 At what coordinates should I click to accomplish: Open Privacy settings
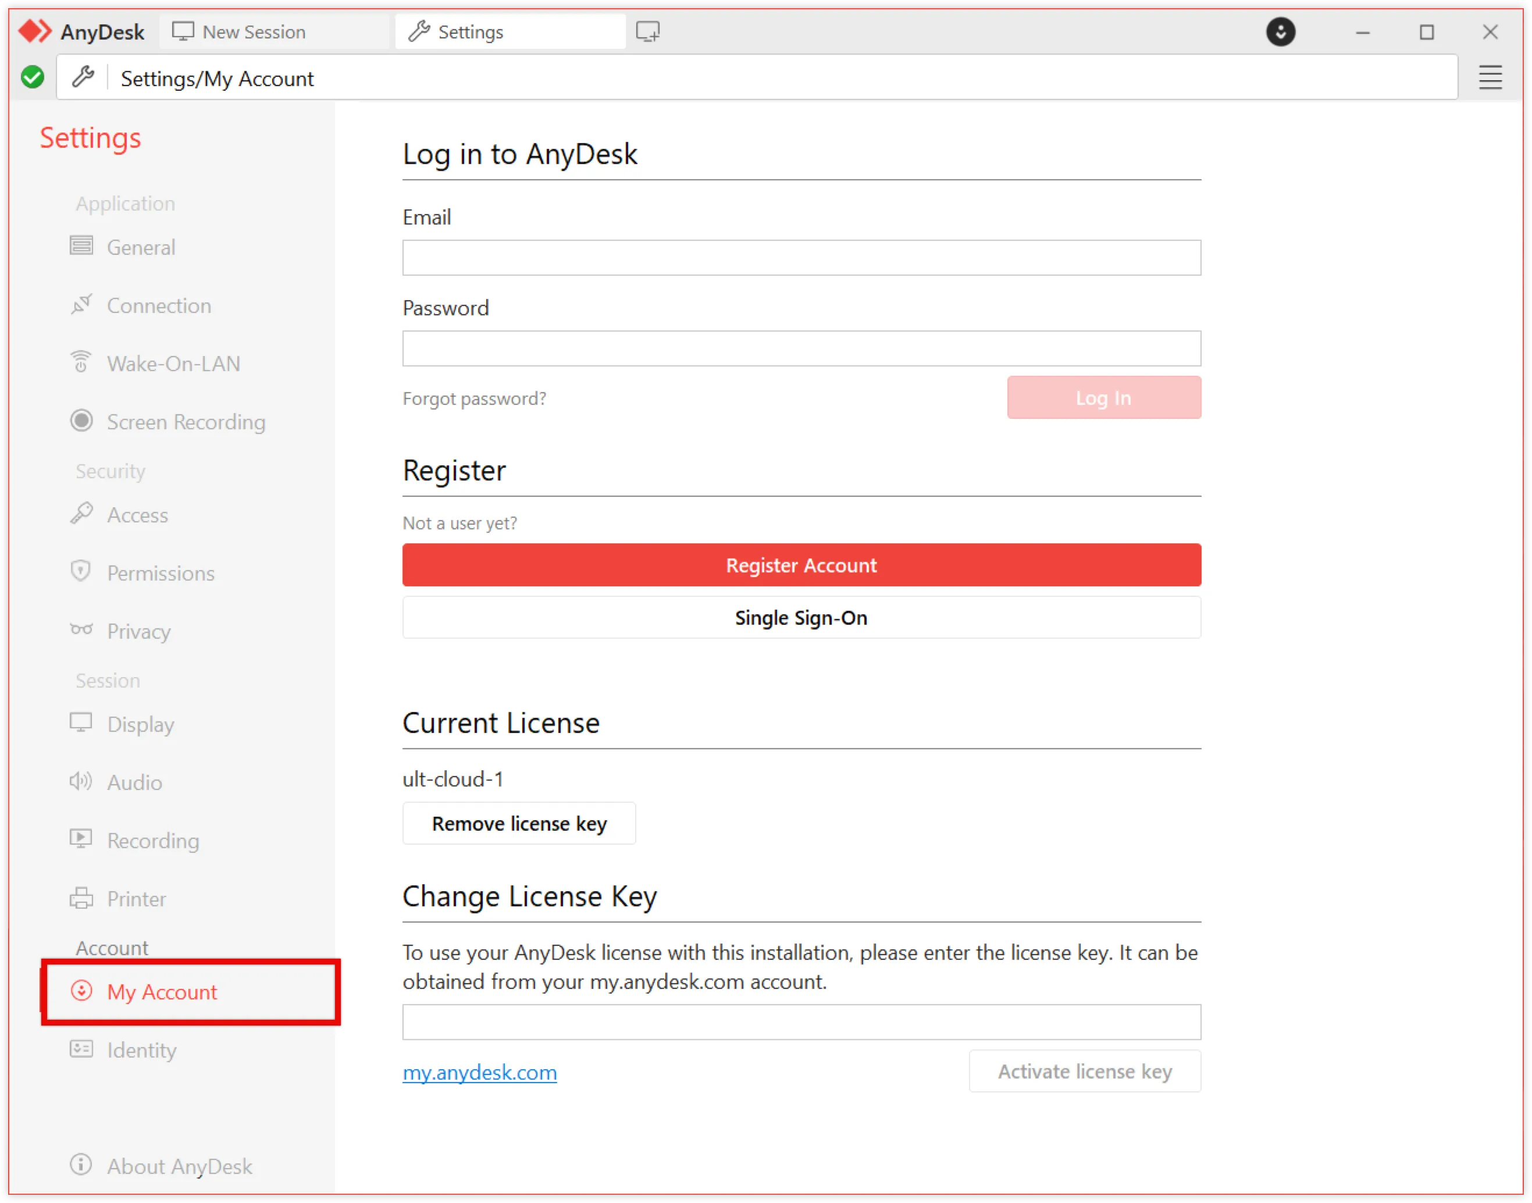click(x=138, y=631)
